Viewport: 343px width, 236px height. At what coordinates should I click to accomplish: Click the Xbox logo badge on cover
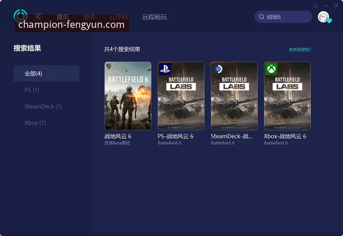(271, 69)
